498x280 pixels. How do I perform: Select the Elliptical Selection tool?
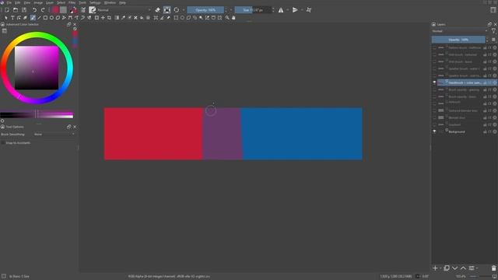[x=182, y=18]
